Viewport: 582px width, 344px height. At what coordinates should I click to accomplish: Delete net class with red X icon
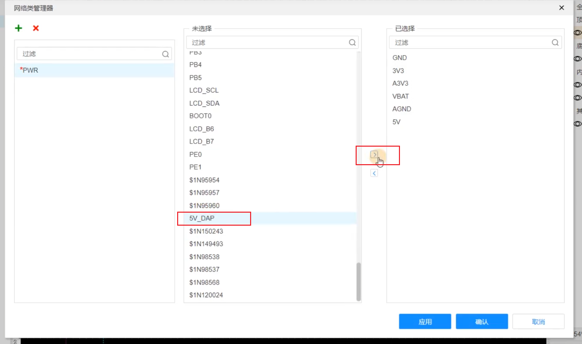(36, 28)
